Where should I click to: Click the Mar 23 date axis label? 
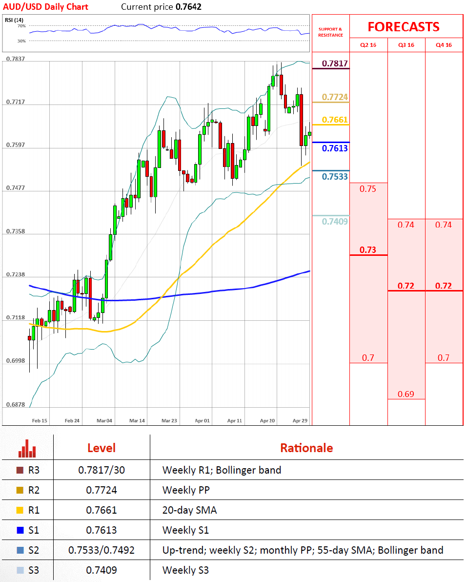point(169,421)
